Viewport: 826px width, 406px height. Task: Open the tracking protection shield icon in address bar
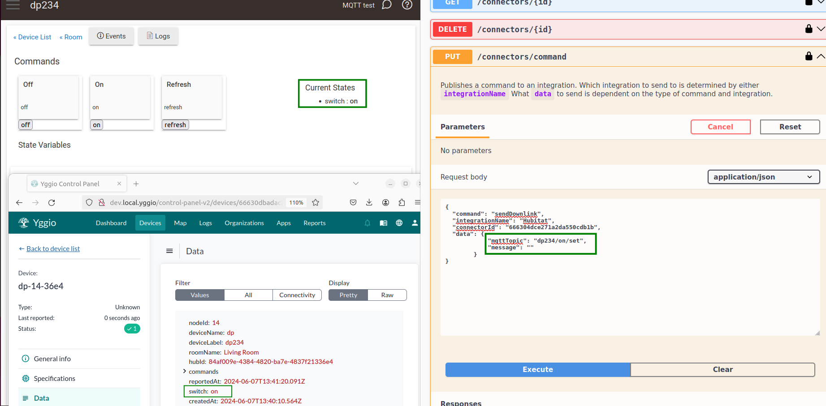coord(89,203)
